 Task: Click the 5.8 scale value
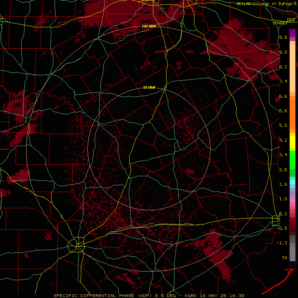[x=283, y=111]
